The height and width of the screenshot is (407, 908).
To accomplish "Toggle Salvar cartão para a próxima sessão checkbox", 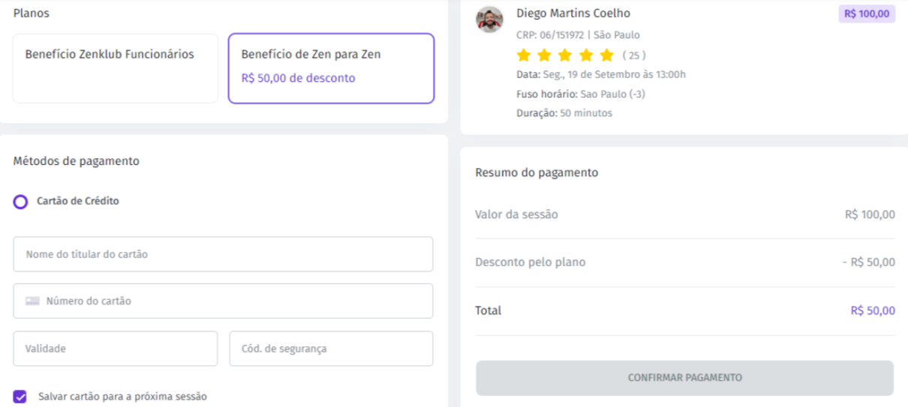I will (x=20, y=397).
